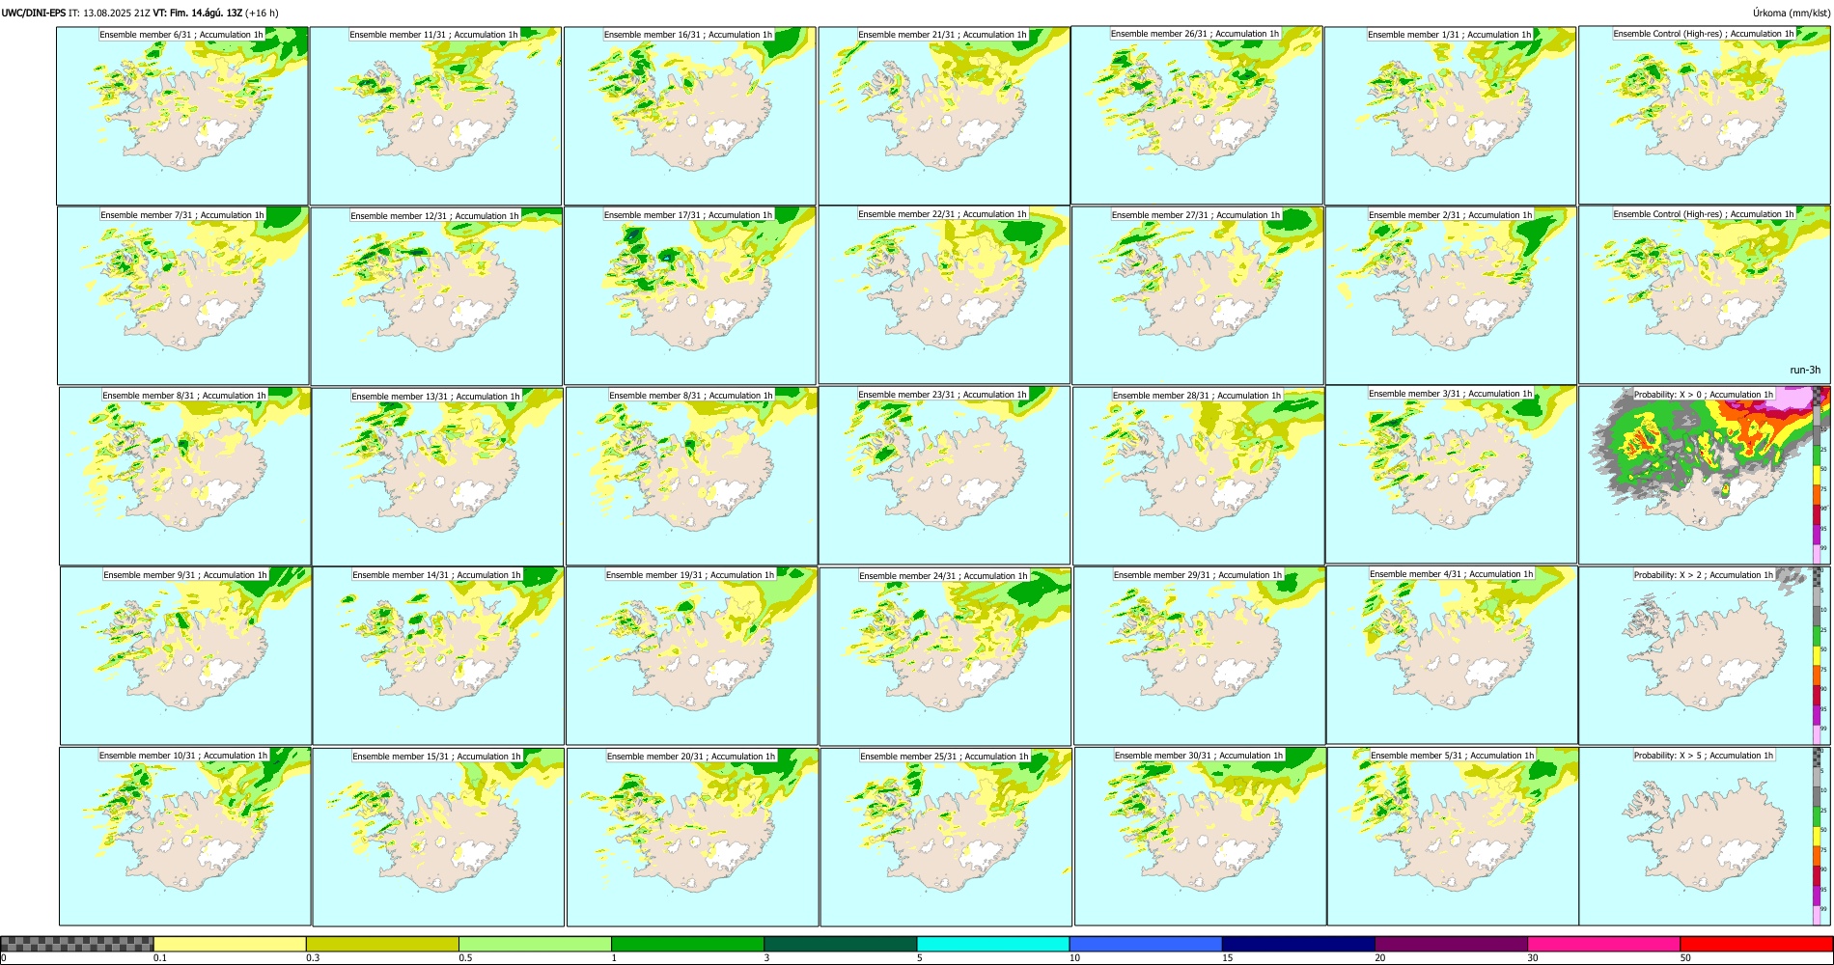The height and width of the screenshot is (965, 1834).
Task: Click the red above-50 legend swatch
Action: point(1756,944)
